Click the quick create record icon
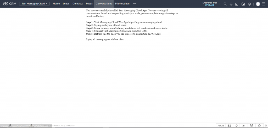 (237, 4)
